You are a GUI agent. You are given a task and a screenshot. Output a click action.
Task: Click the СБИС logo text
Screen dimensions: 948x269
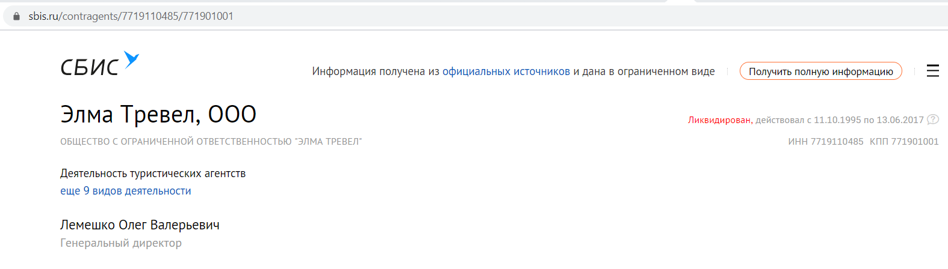pos(89,67)
